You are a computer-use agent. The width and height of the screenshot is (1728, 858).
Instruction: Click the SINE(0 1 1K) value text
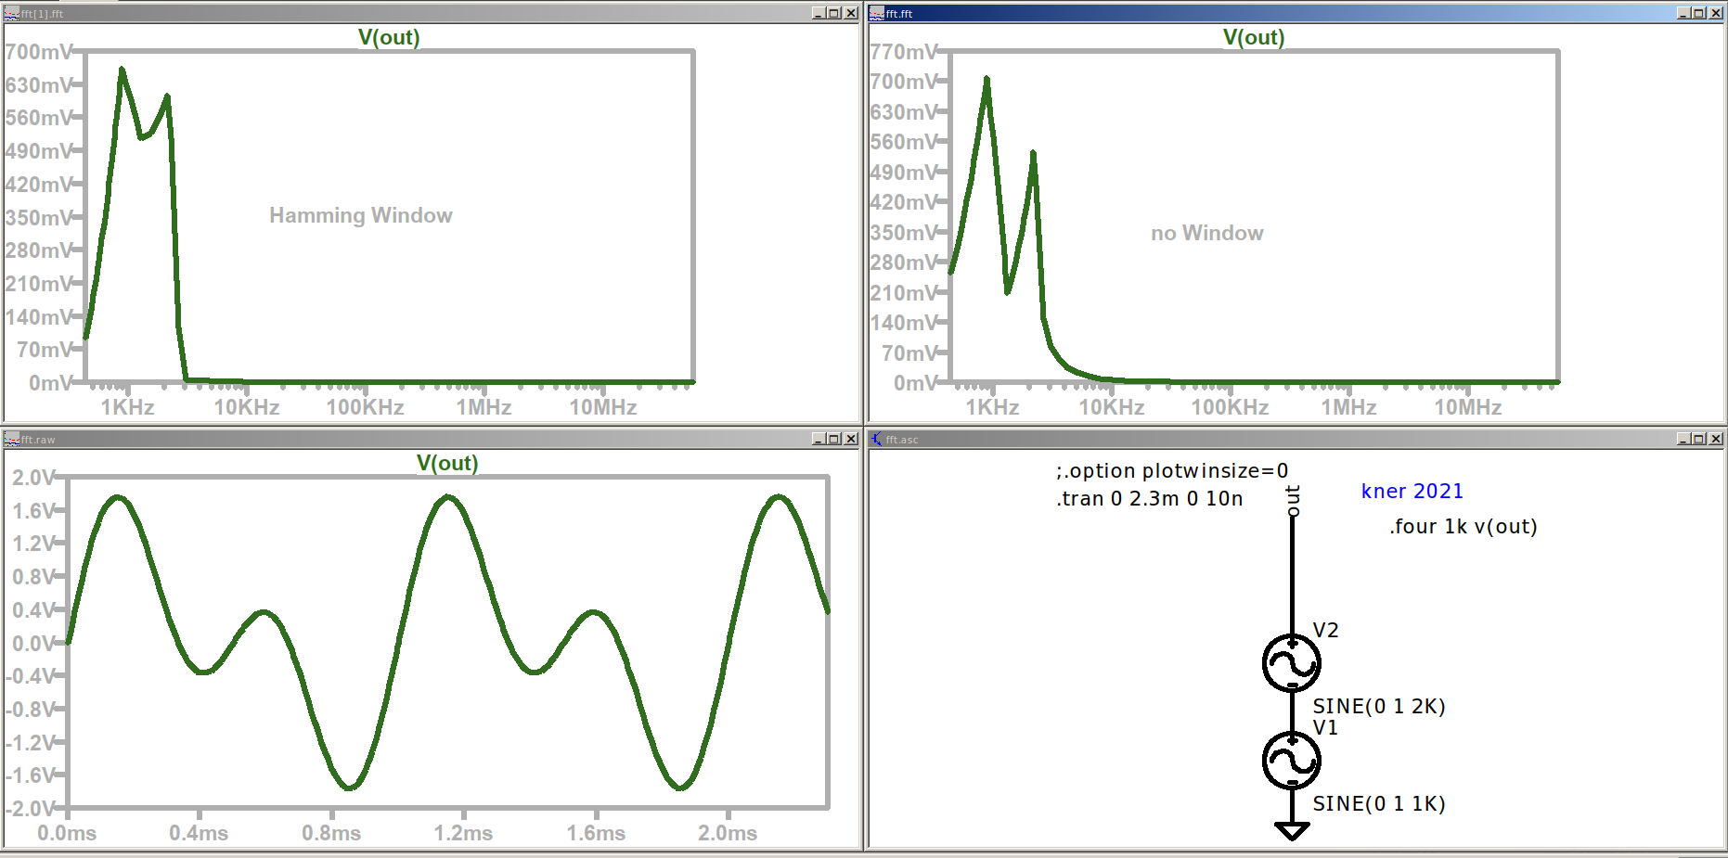tap(1378, 803)
